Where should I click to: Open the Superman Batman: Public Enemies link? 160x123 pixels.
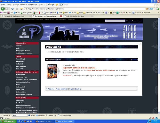[79, 68]
